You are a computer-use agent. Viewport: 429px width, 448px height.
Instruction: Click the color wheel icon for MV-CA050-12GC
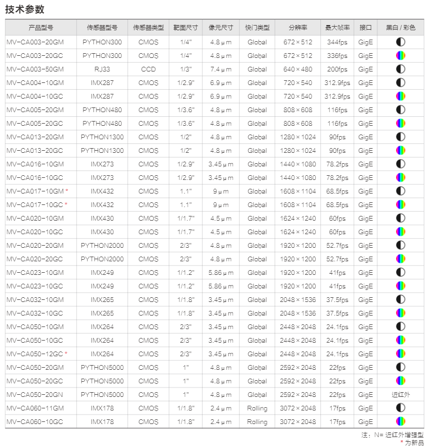tap(400, 354)
